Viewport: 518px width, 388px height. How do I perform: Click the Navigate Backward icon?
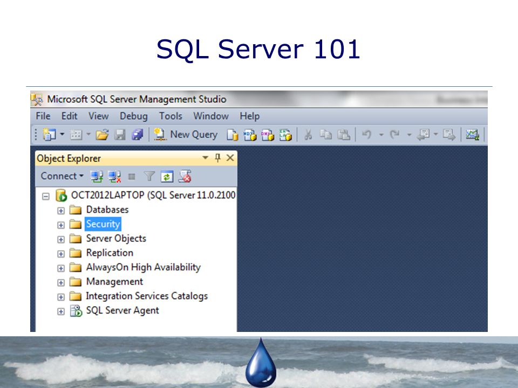tap(423, 135)
